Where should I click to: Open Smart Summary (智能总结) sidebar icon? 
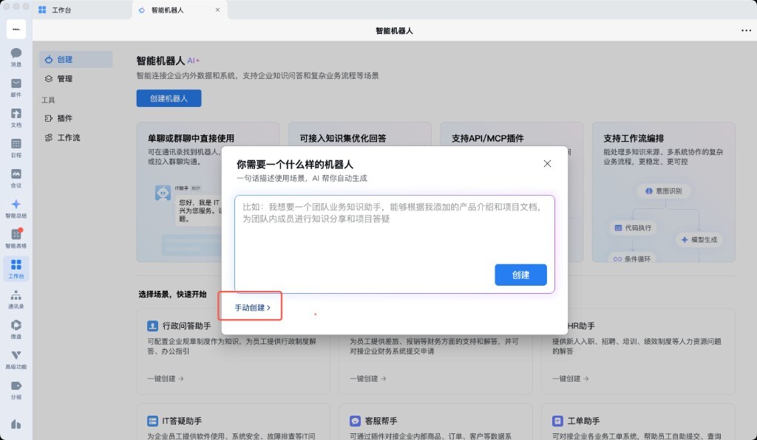click(16, 207)
